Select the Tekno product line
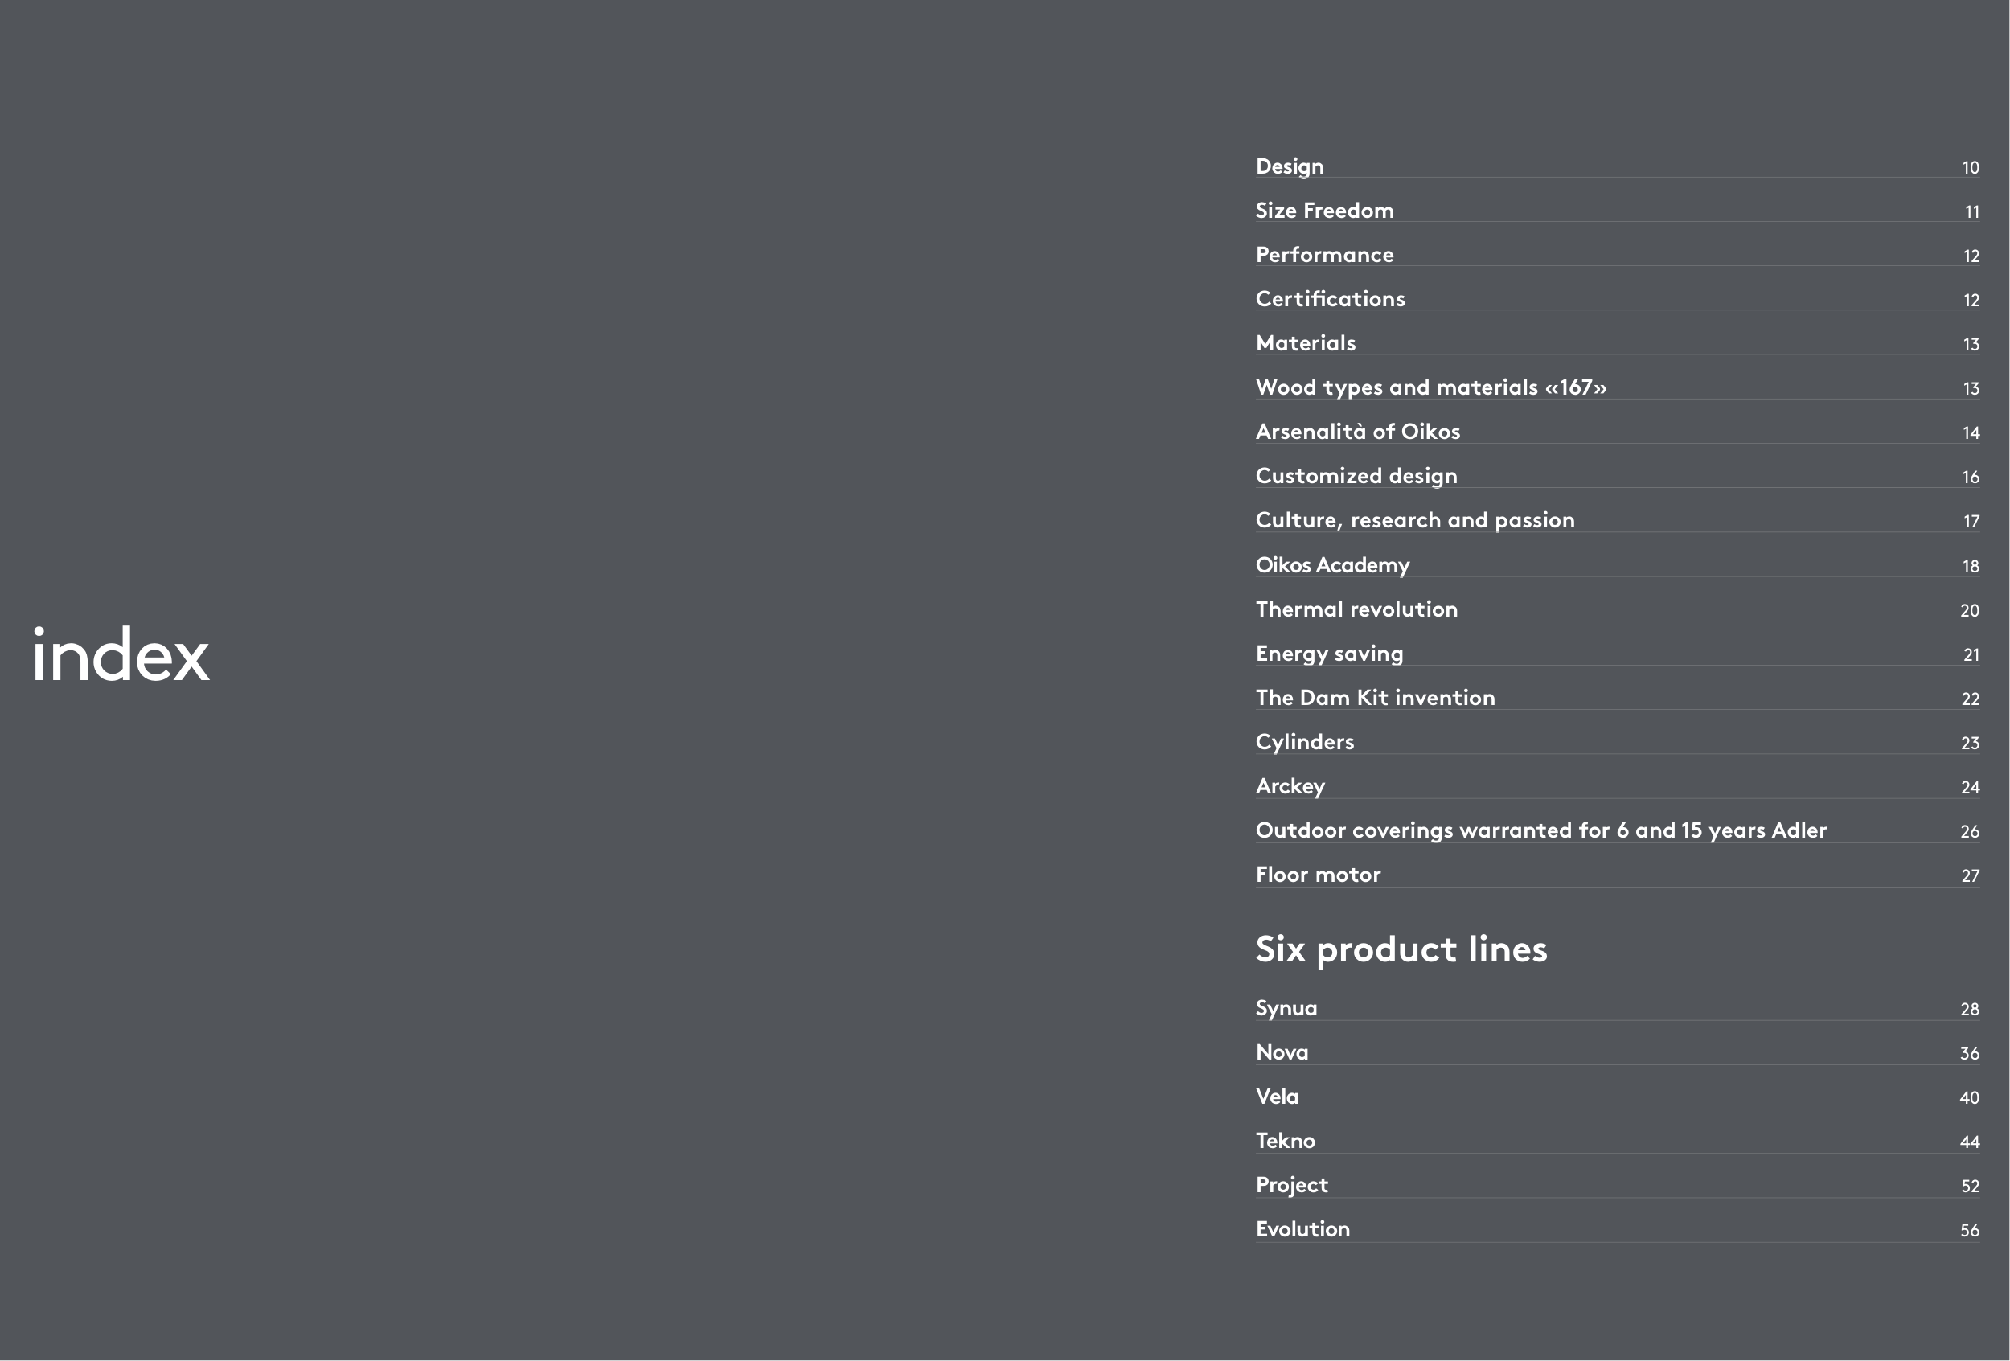2010x1361 pixels. (x=1286, y=1141)
